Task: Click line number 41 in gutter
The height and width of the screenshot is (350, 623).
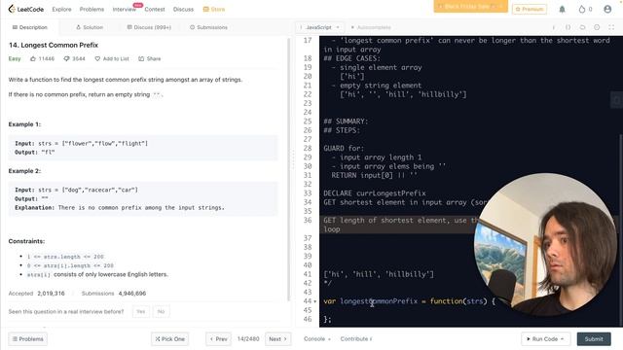Action: point(308,274)
